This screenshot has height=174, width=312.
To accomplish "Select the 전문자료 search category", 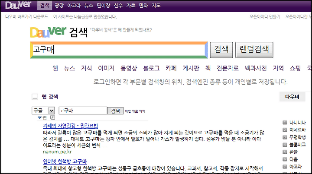I will [x=227, y=68].
